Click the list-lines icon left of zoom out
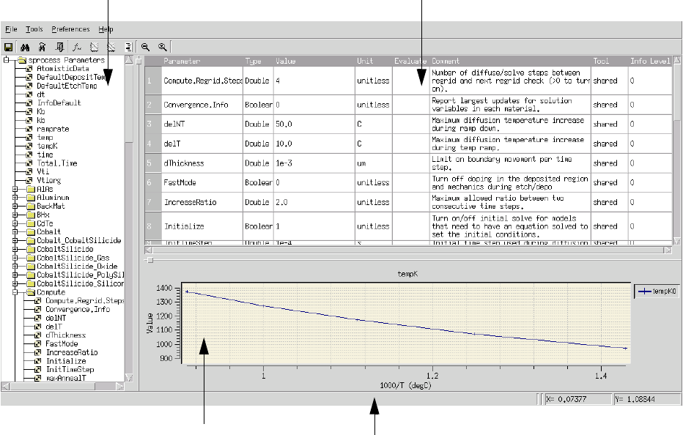The width and height of the screenshot is (683, 435). 128,45
